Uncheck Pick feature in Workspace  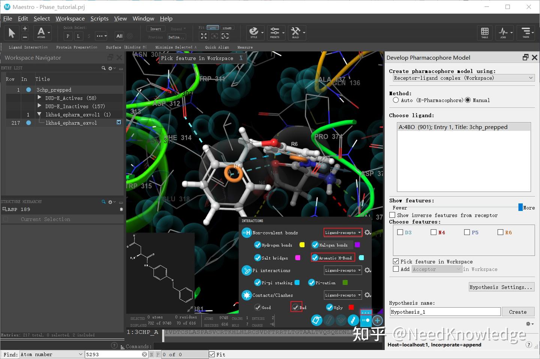click(396, 262)
